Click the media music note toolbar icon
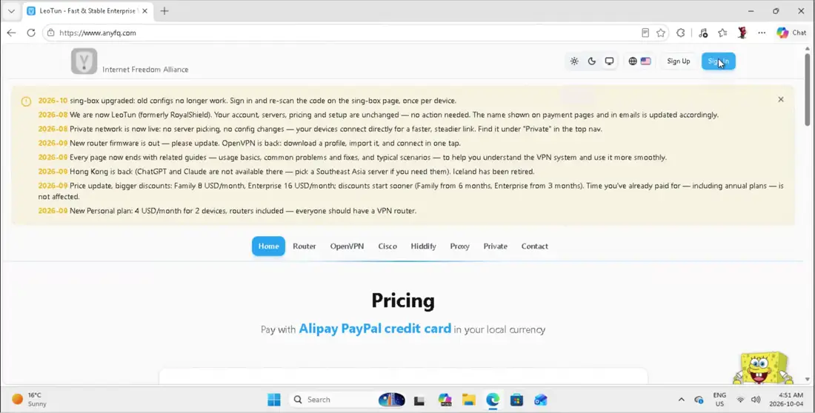Viewport: 815px width, 413px height. 703,33
